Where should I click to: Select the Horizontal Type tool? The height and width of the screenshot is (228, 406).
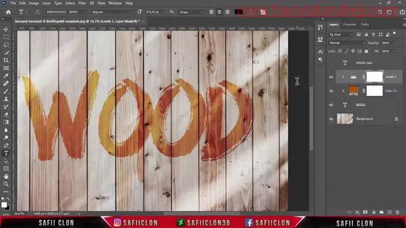[x=6, y=153]
